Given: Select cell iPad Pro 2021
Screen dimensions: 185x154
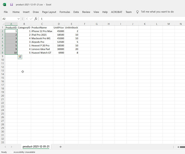Looking at the screenshot, I should [42, 35].
